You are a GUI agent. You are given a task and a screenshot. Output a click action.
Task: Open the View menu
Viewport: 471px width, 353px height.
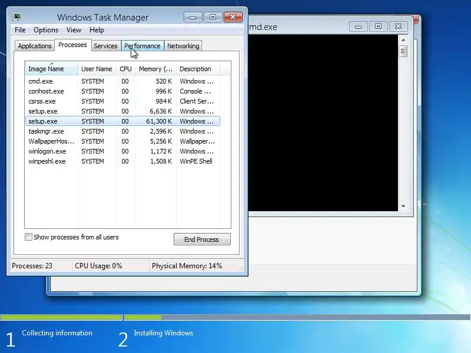(x=74, y=30)
